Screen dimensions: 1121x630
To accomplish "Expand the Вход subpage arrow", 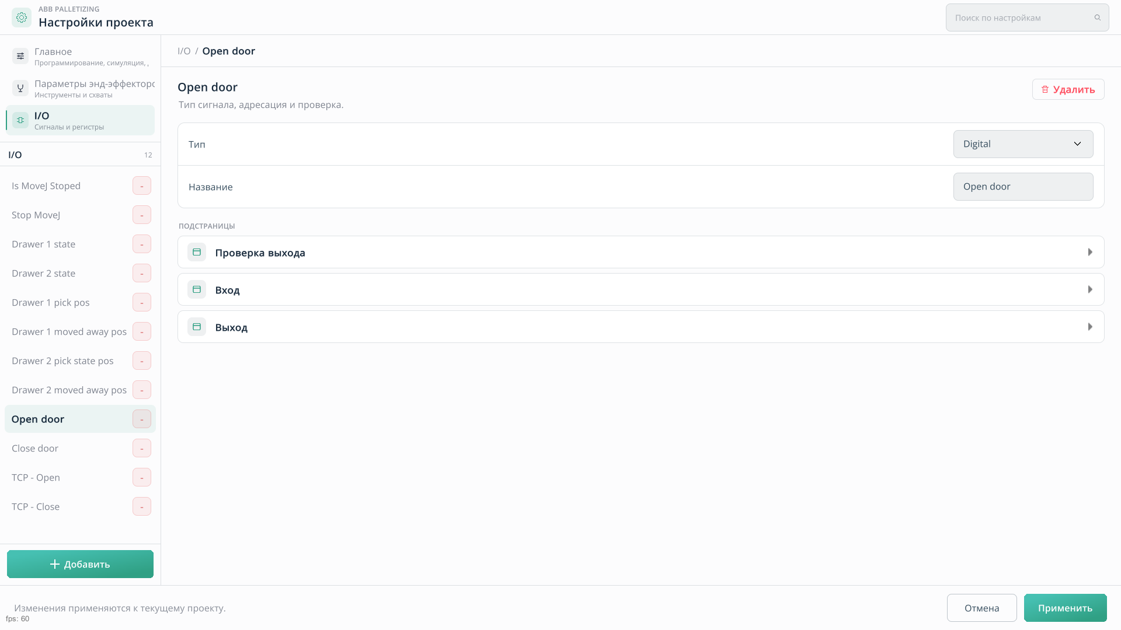I will tap(1090, 289).
